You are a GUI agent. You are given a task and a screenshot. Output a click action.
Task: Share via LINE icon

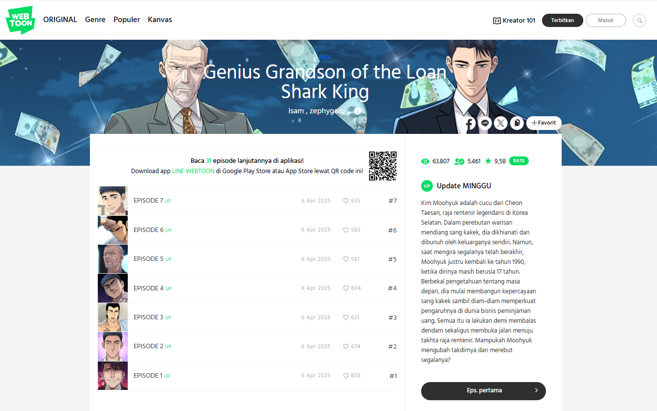click(485, 123)
